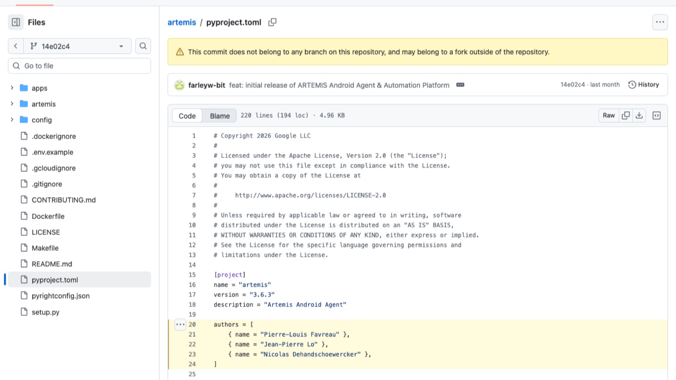Switch to the Blame tab
Viewport: 676px width, 380px height.
tap(220, 116)
